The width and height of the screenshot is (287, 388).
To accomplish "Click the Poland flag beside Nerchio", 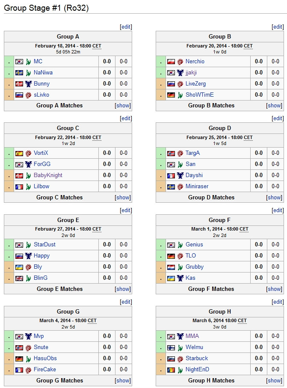I will pos(171,62).
